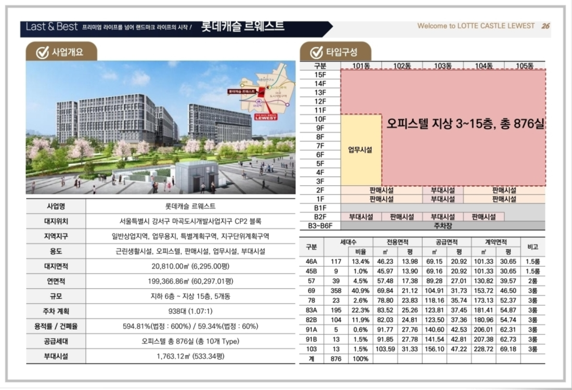Click the total row count 876
Image resolution: width=572 pixels, height=390 pixels.
pos(335,359)
